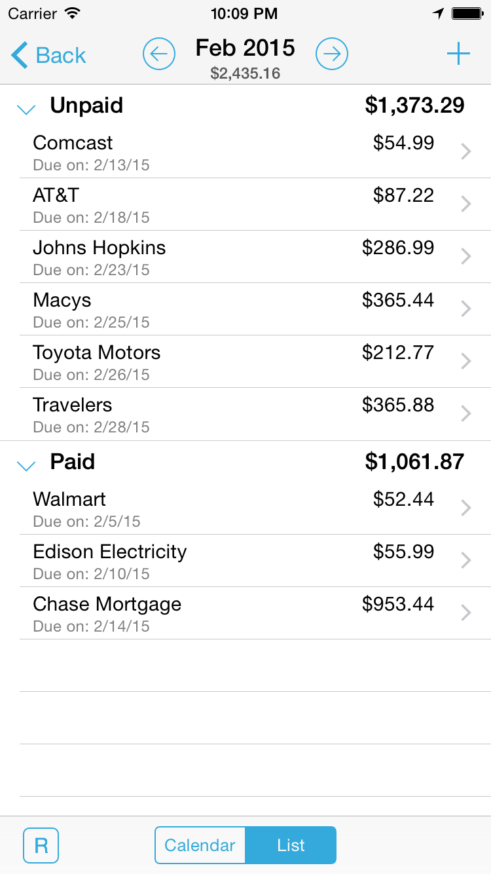491x874 pixels.
Task: Tap the disclosure arrow on Comcast row
Action: 465,152
